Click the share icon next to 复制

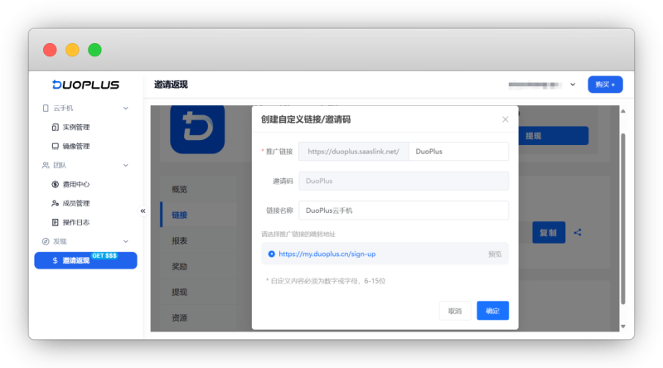click(578, 232)
